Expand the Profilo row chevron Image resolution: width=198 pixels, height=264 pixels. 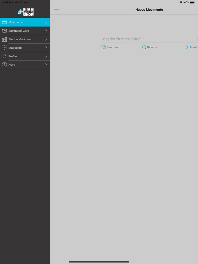46,56
